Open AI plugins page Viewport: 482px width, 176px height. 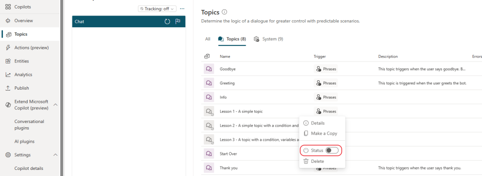coord(24,141)
